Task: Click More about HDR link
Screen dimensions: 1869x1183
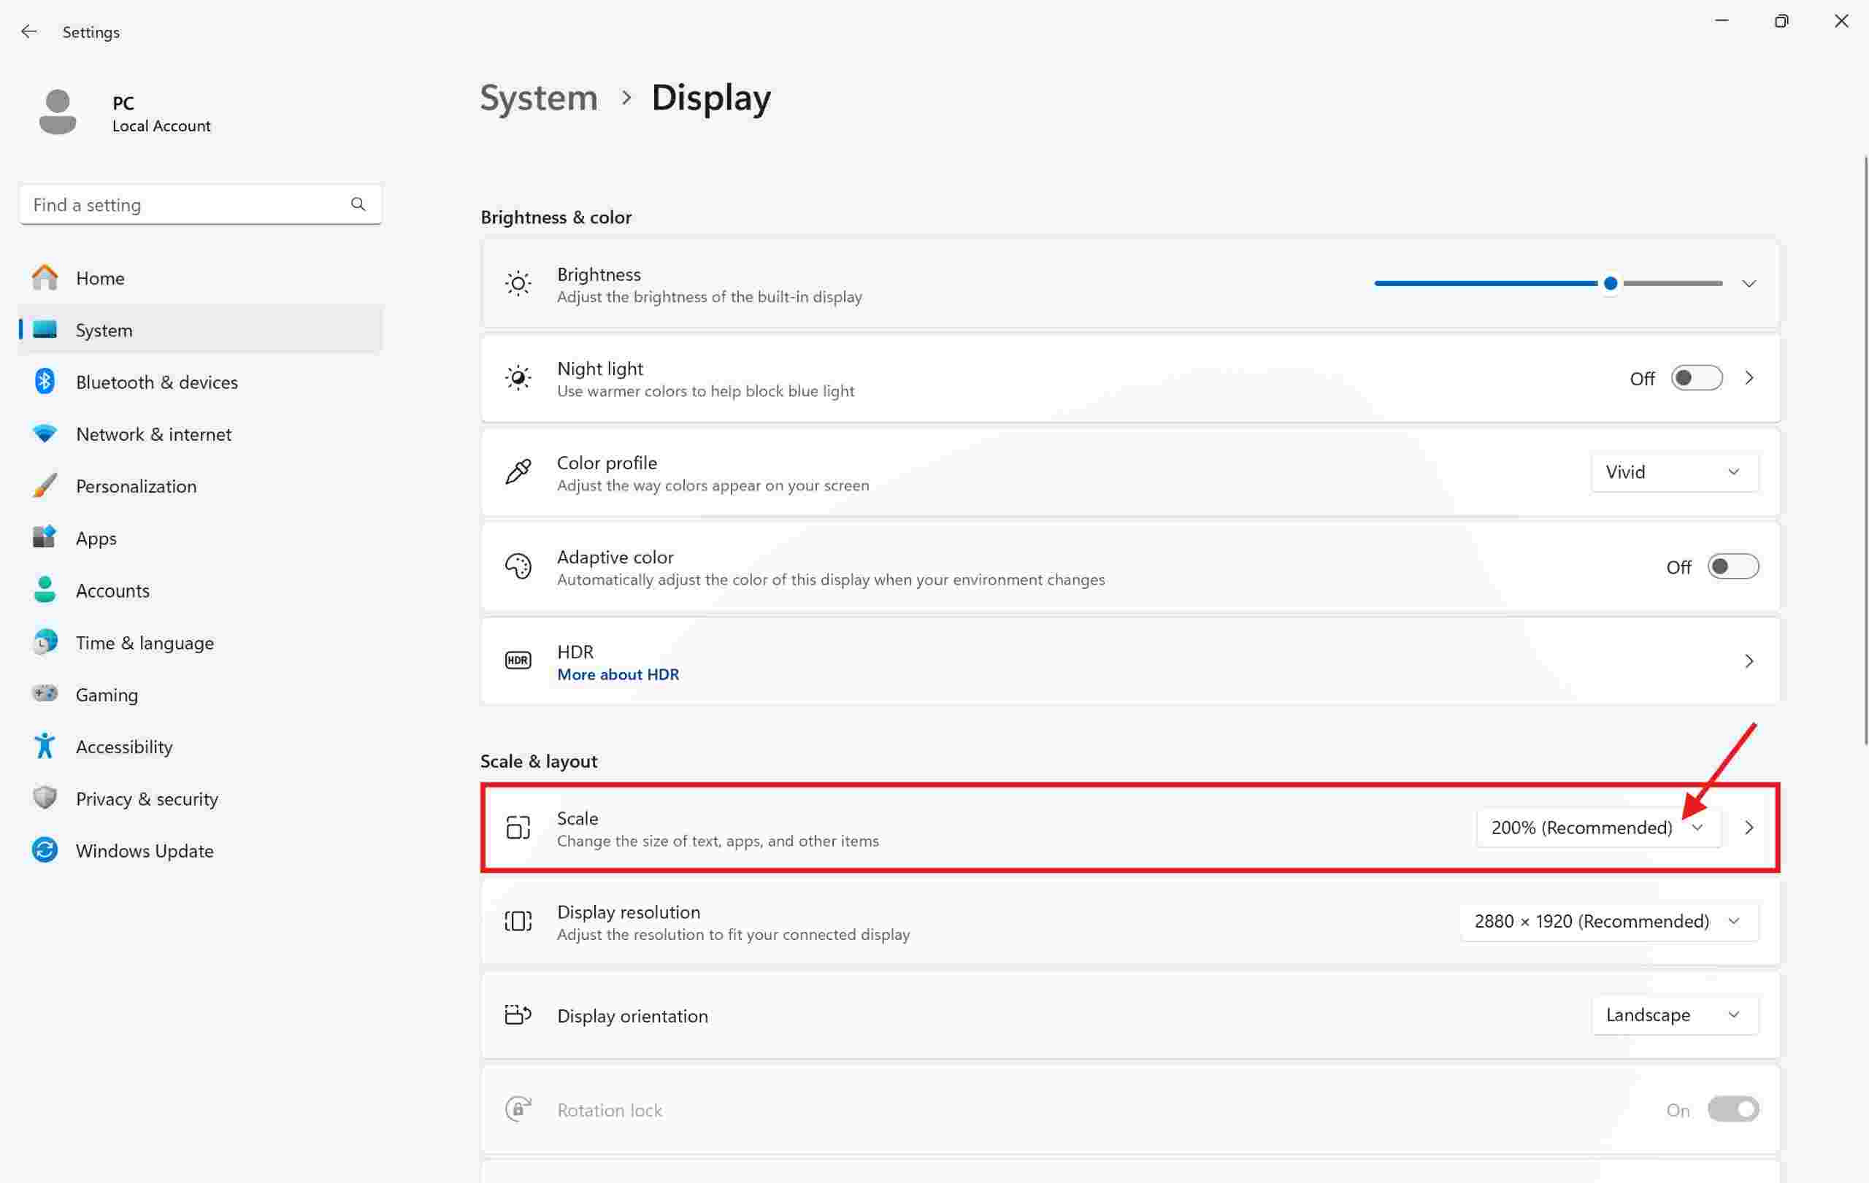Action: [617, 674]
